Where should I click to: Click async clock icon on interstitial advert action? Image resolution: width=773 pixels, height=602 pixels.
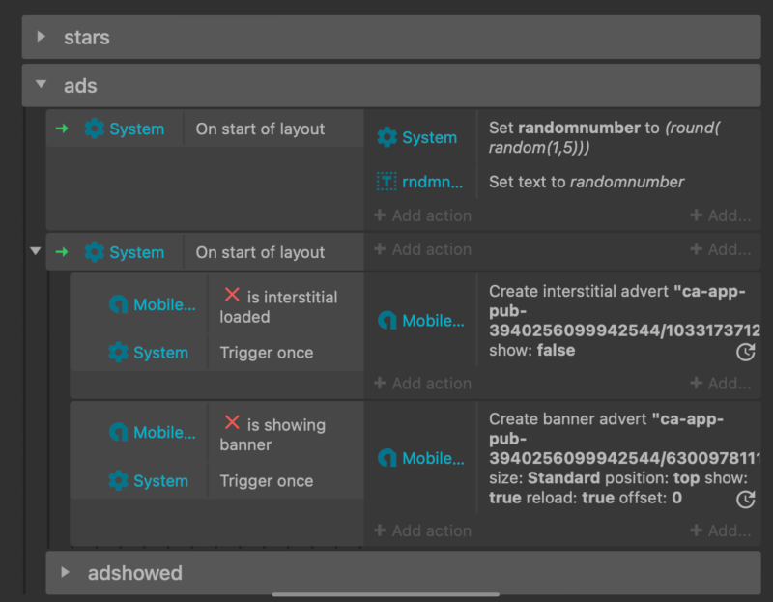745,352
